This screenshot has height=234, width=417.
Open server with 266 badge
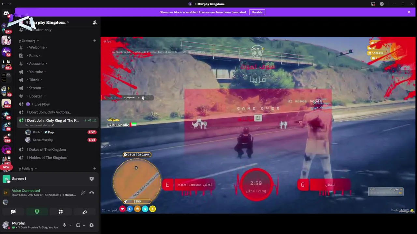coord(6,138)
